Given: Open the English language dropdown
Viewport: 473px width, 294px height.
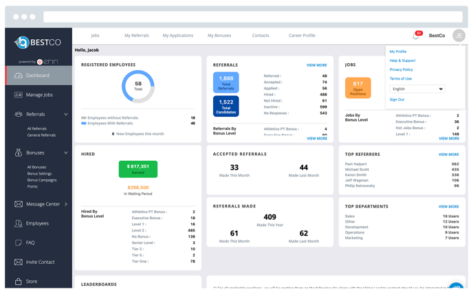Looking at the screenshot, I should click(x=417, y=89).
